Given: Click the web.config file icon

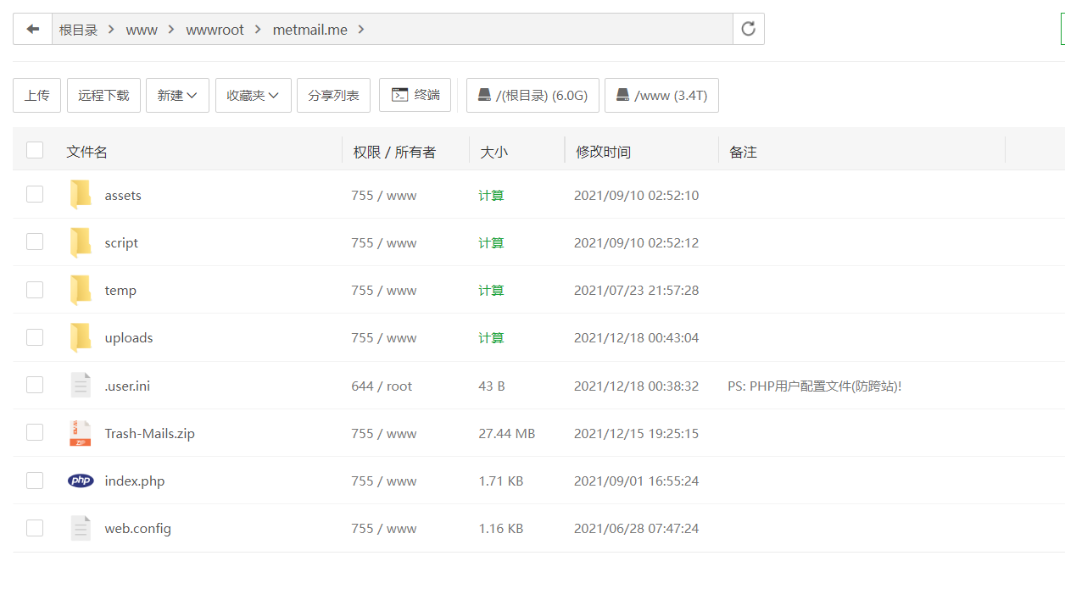Looking at the screenshot, I should (x=81, y=528).
